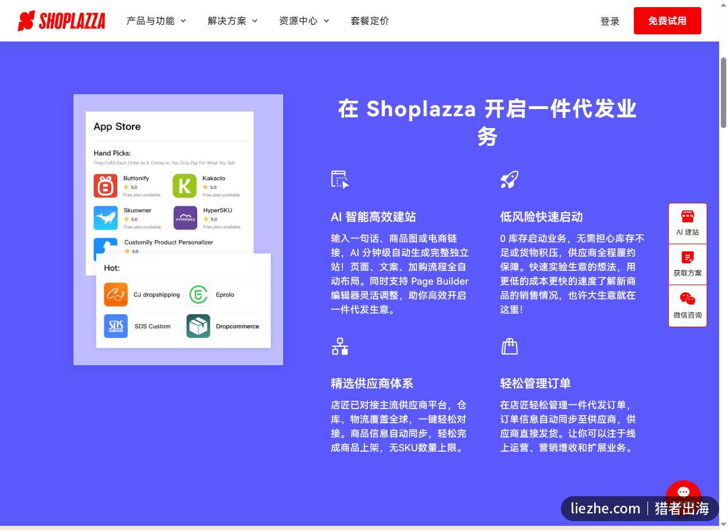The image size is (728, 530).
Task: Click the vertical page scrollbar
Action: point(723,92)
